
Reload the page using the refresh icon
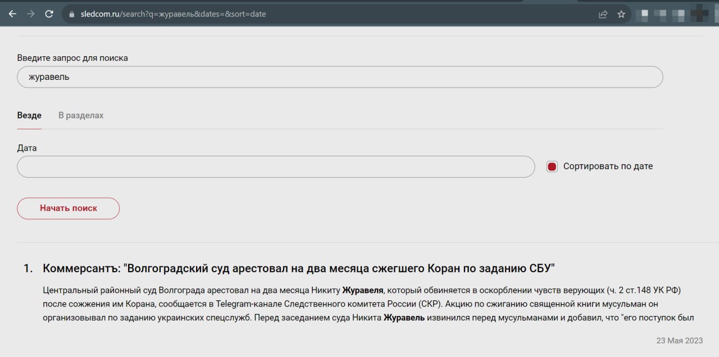click(49, 14)
